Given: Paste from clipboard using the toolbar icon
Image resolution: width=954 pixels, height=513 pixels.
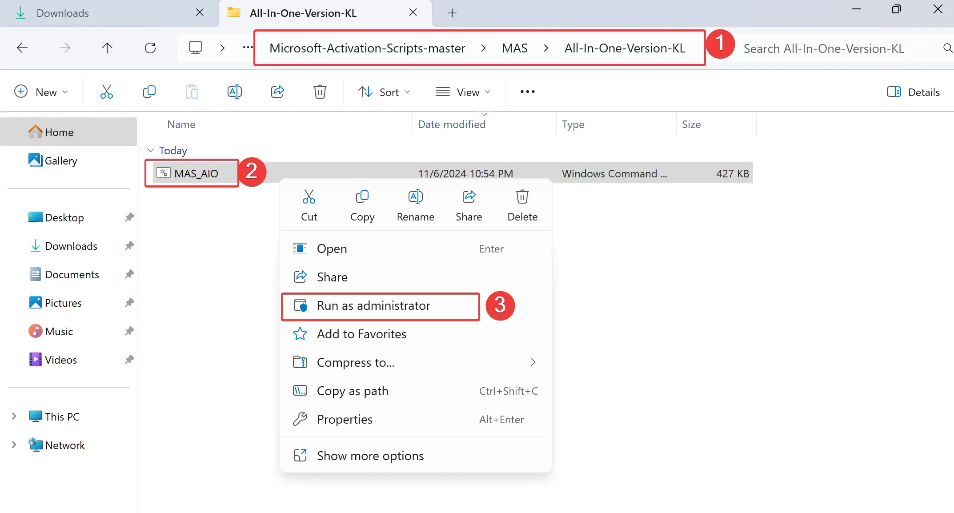Looking at the screenshot, I should point(192,92).
